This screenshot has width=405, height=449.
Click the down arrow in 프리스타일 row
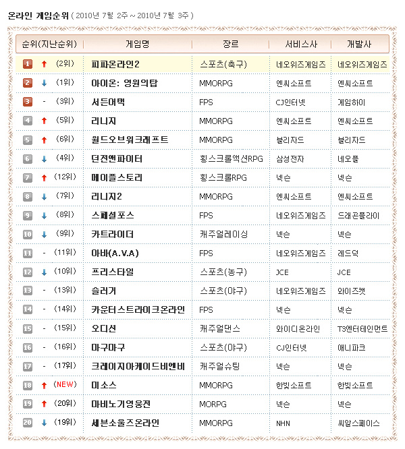[x=44, y=272]
